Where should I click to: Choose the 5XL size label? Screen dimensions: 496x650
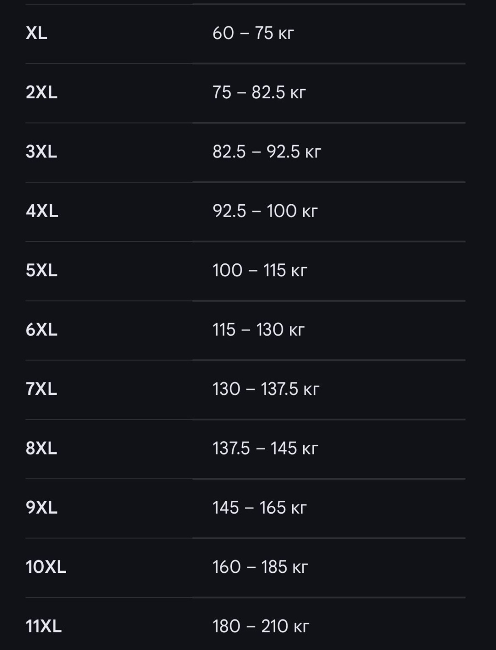pos(41,270)
